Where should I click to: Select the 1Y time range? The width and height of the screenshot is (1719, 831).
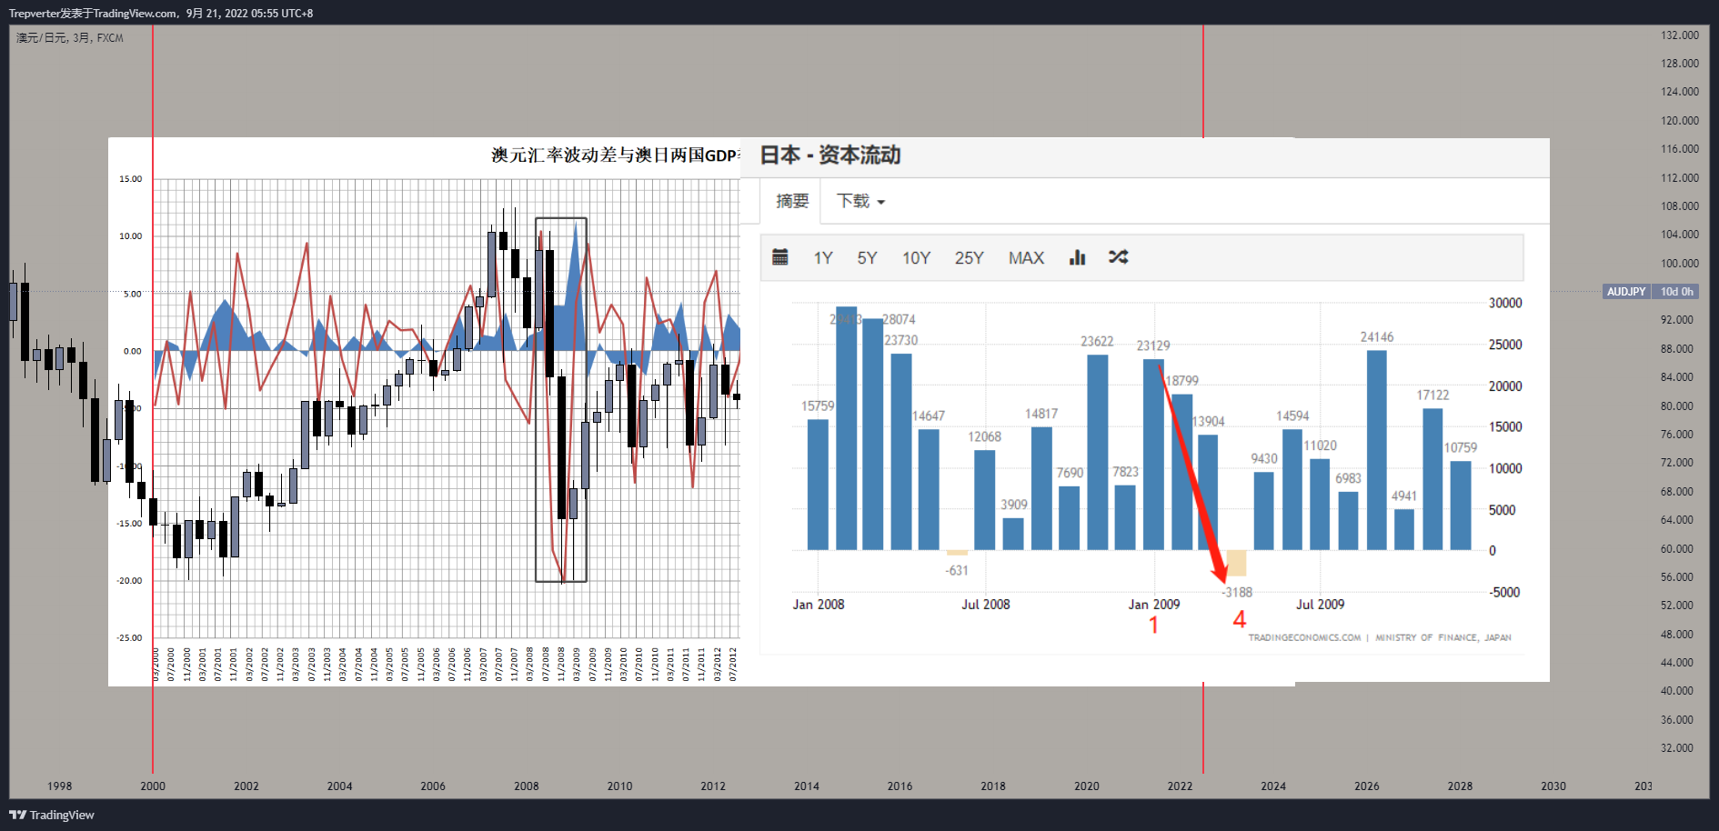click(823, 258)
